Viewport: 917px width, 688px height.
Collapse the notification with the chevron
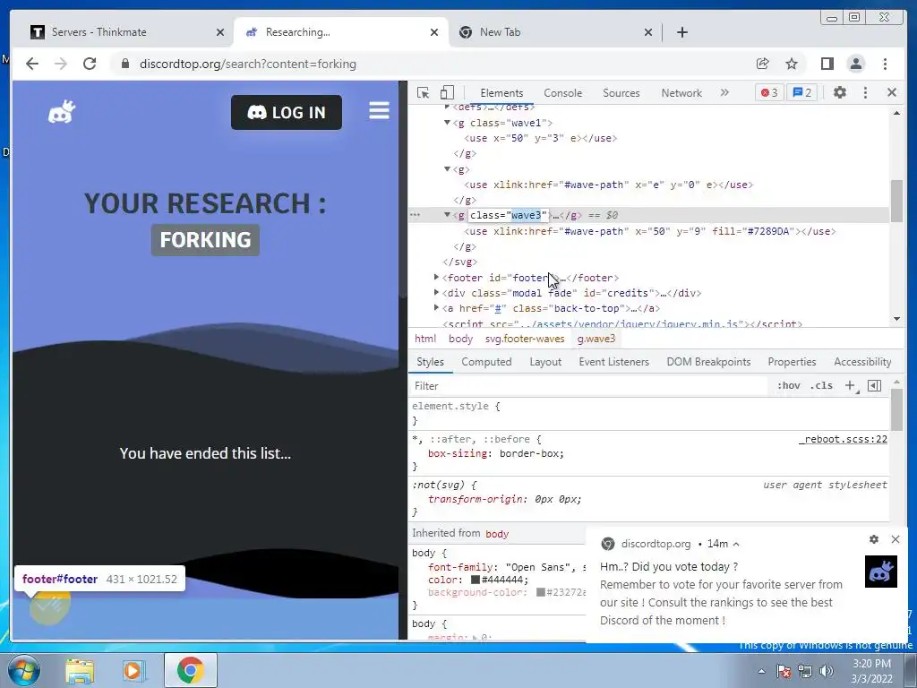736,544
